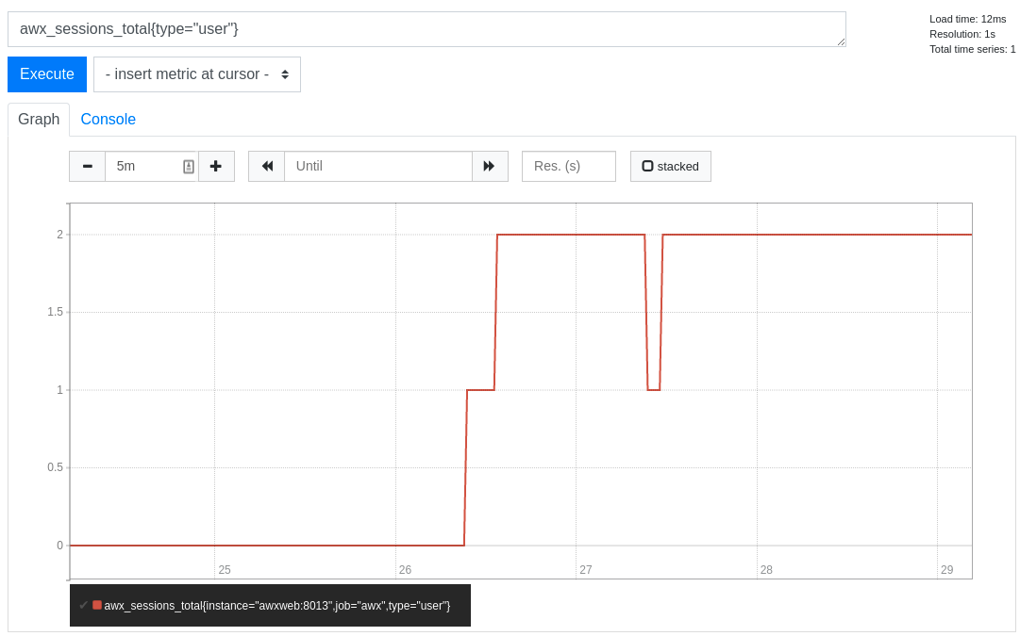
Task: Switch to the Console tab
Action: [x=108, y=120]
